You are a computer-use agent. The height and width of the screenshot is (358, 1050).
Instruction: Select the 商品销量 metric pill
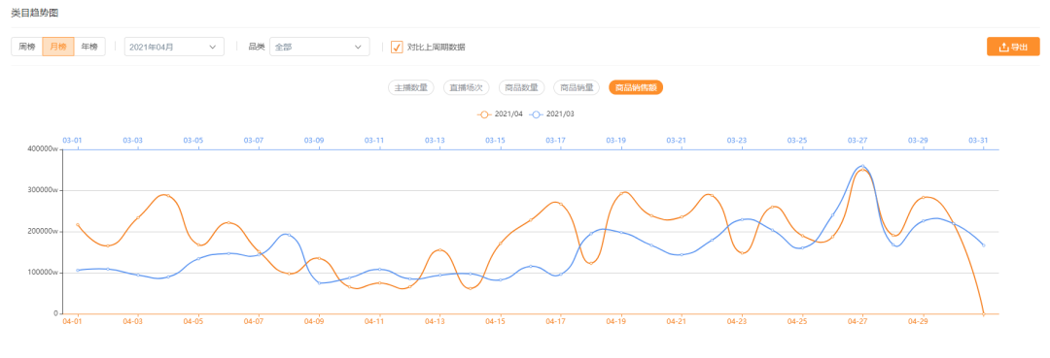(577, 87)
